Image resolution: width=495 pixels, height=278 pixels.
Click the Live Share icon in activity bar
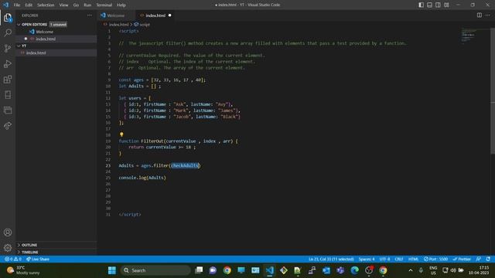click(x=8, y=126)
